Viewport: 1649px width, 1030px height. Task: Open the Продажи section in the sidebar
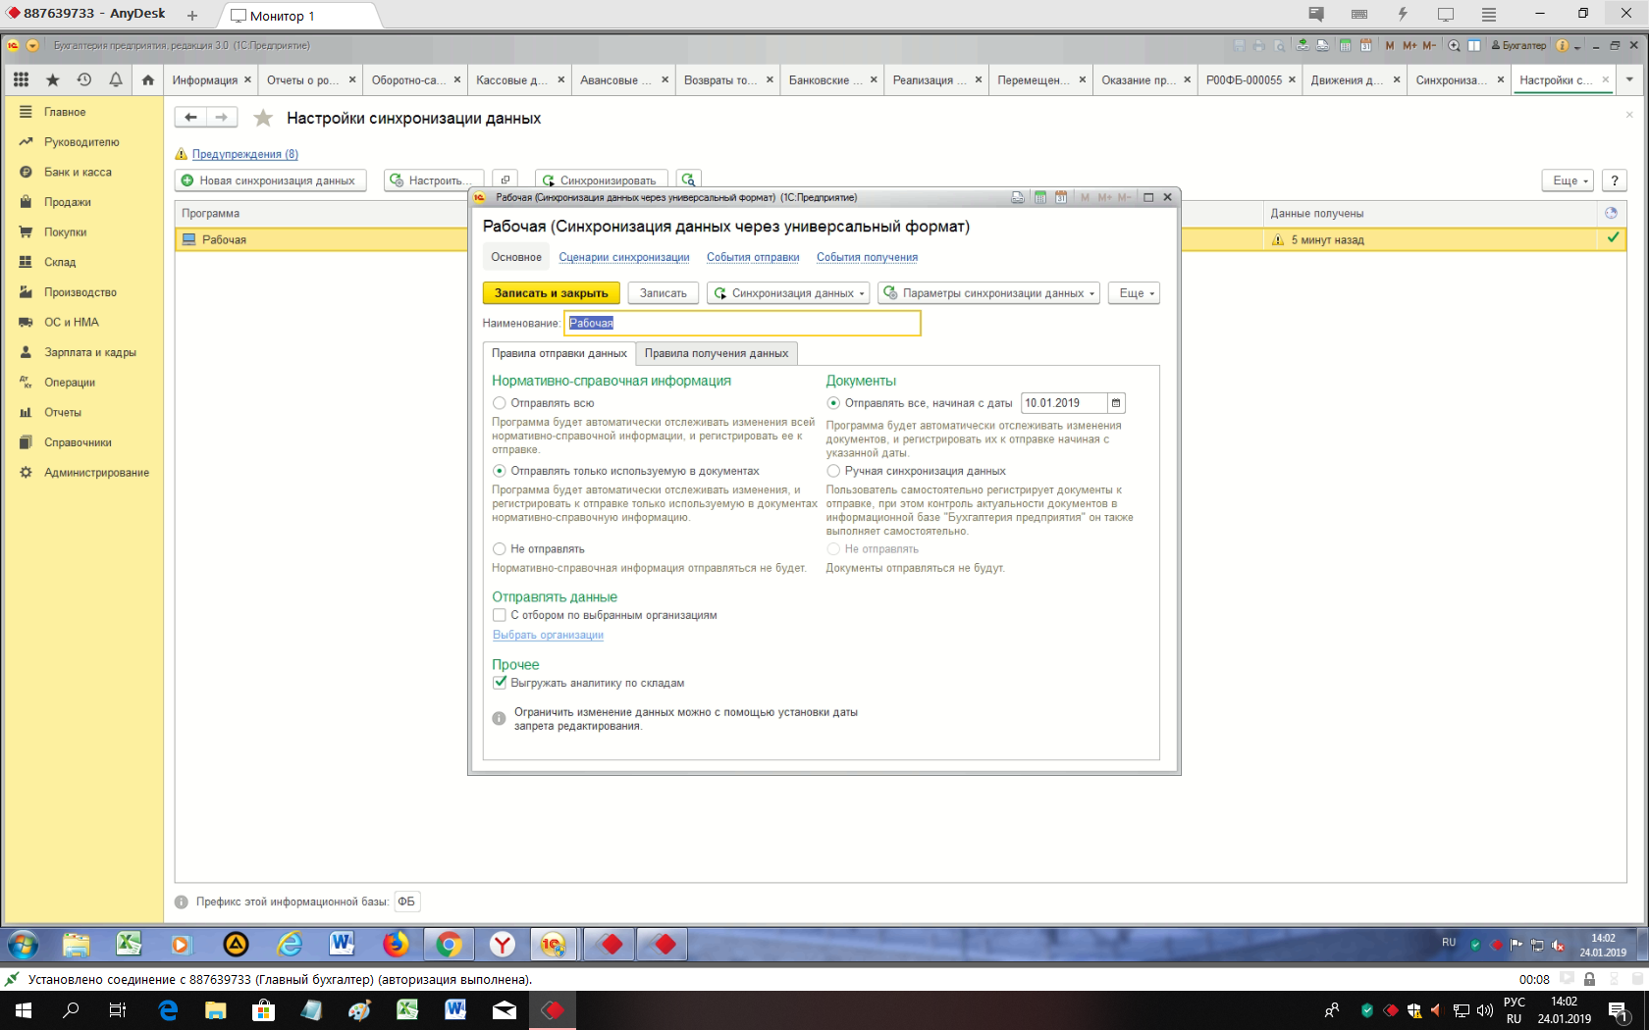[67, 202]
